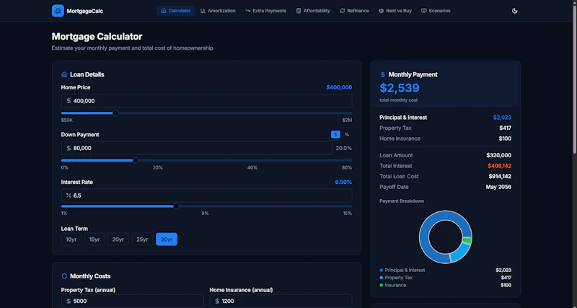Screen dimensions: 577x308
Task: Click the Interest Rate slider handle
Action: point(176,206)
